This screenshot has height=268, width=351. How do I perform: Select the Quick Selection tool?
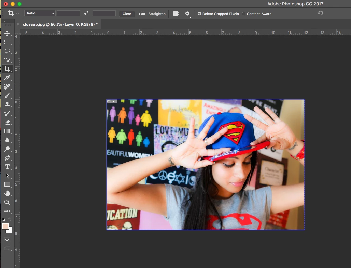point(7,60)
